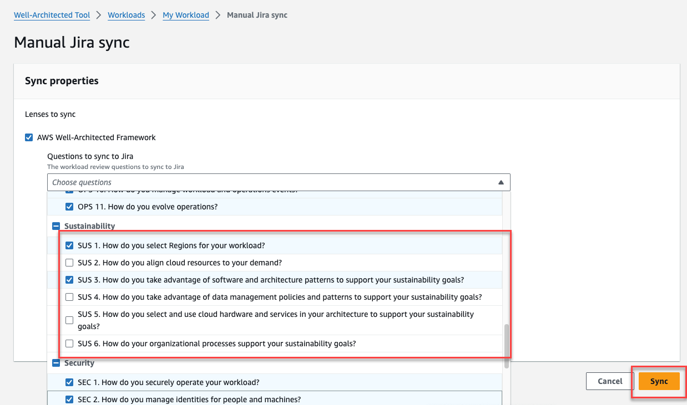The width and height of the screenshot is (687, 405).
Task: Collapse the Sustainability question group
Action: click(55, 226)
